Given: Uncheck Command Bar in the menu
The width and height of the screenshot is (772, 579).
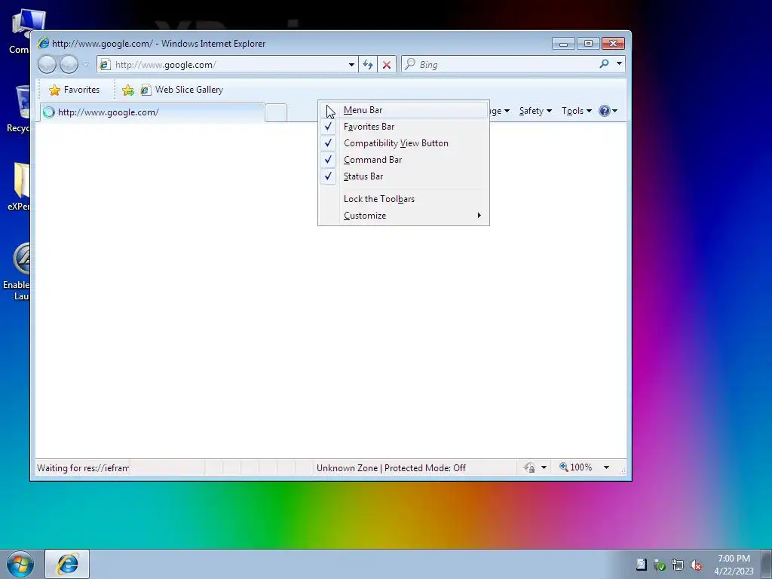Looking at the screenshot, I should tap(404, 160).
